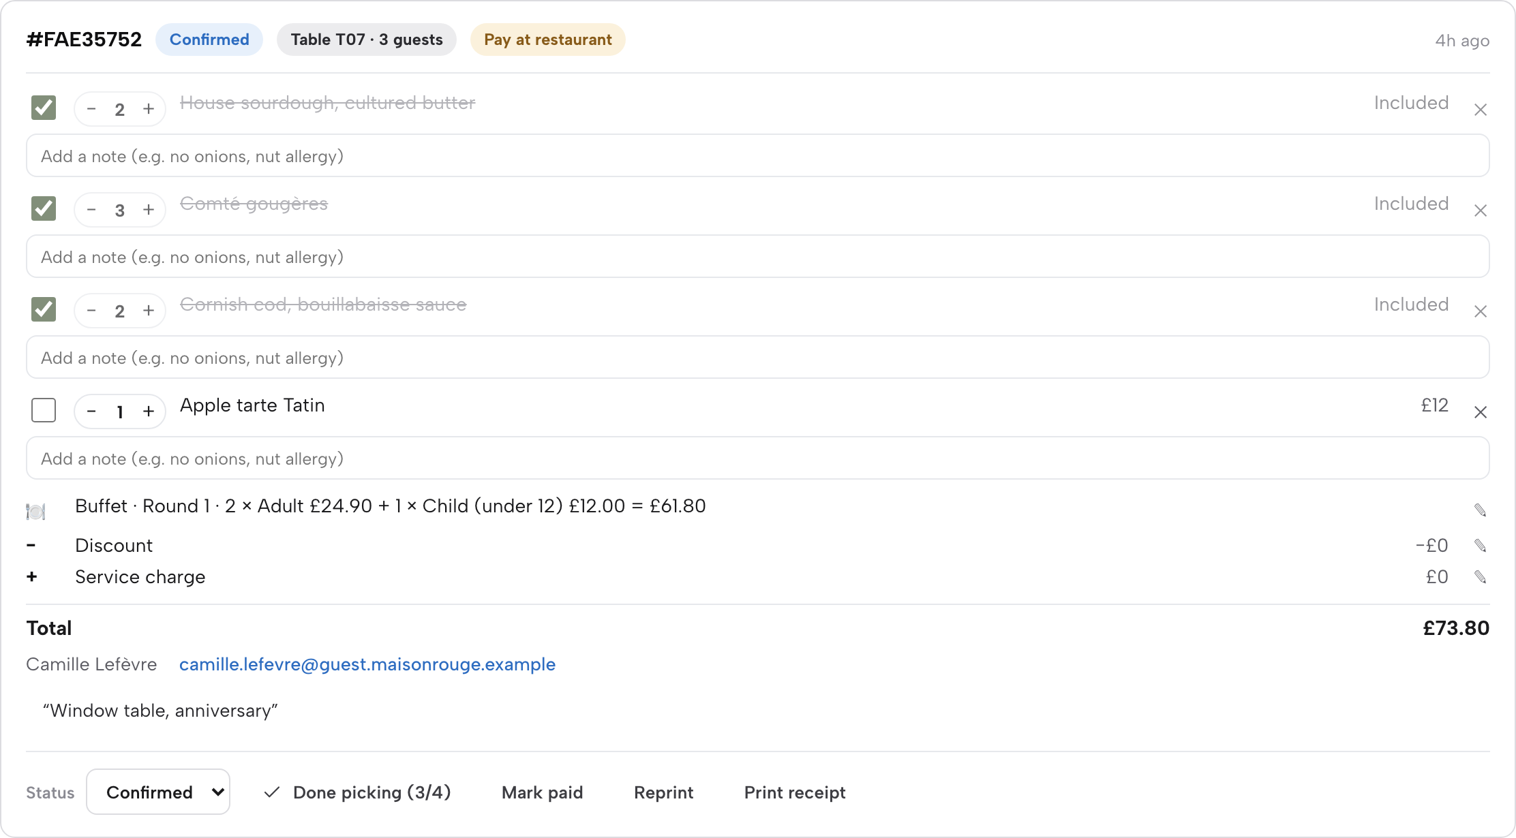
Task: Remove Apple tarte Tatin with X
Action: [x=1480, y=412]
